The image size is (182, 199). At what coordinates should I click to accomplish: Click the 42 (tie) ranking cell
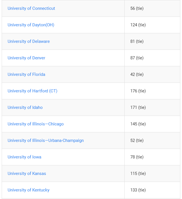tap(152, 74)
